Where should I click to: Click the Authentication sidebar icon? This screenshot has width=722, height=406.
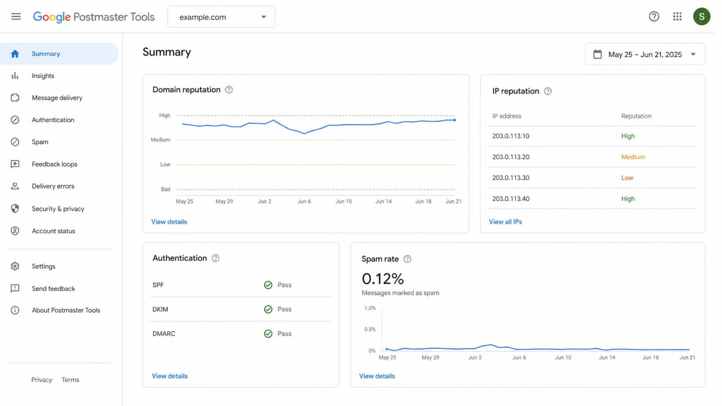(x=15, y=120)
